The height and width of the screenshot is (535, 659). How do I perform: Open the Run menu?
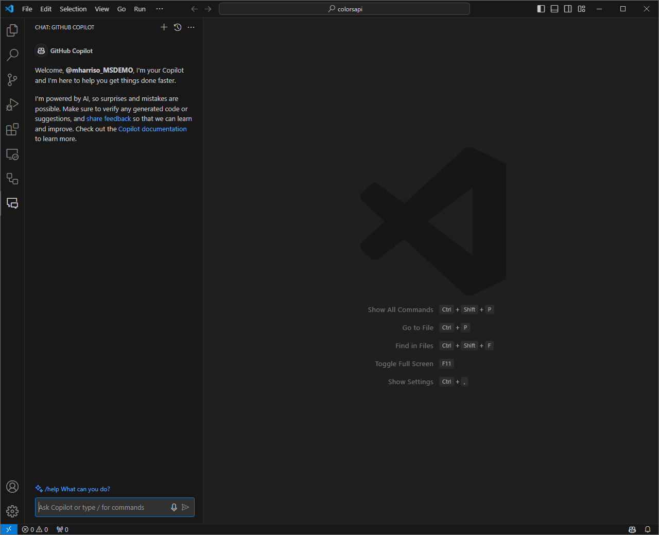point(140,9)
